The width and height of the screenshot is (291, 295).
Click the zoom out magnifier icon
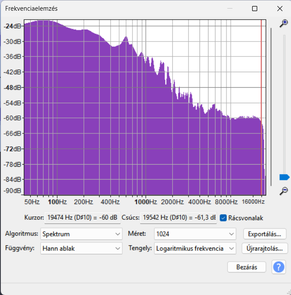283,191
